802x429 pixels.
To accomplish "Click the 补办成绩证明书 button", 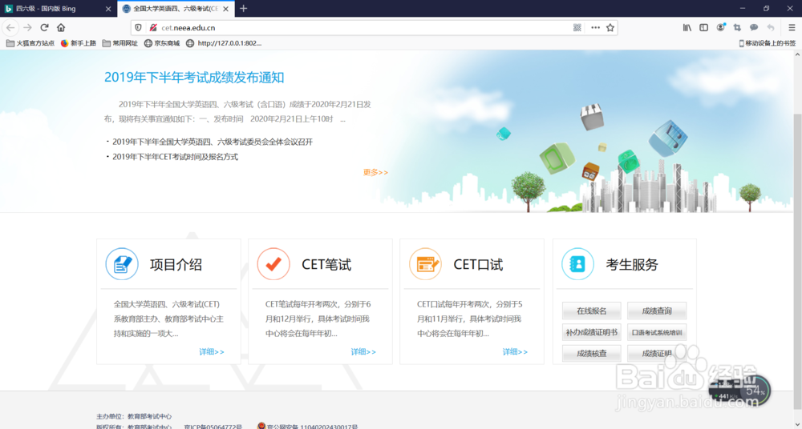I will [592, 332].
